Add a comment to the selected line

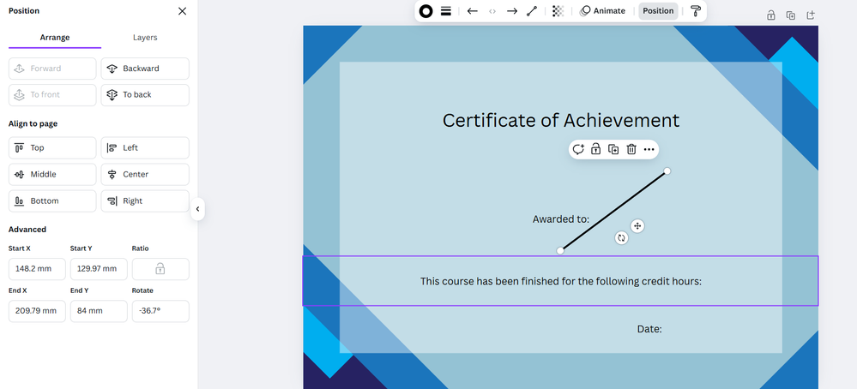click(x=578, y=149)
